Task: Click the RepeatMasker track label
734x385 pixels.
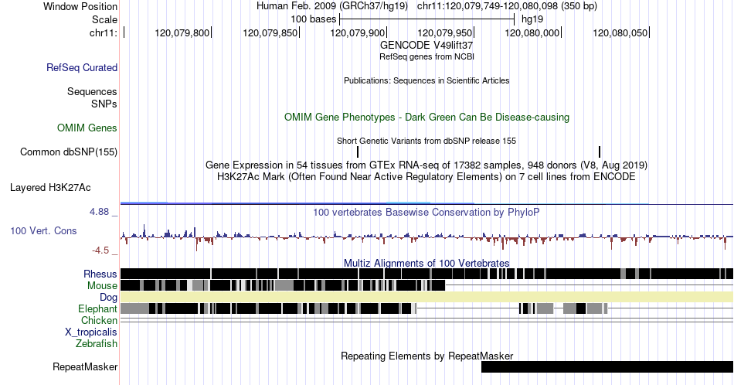Action: [x=85, y=366]
